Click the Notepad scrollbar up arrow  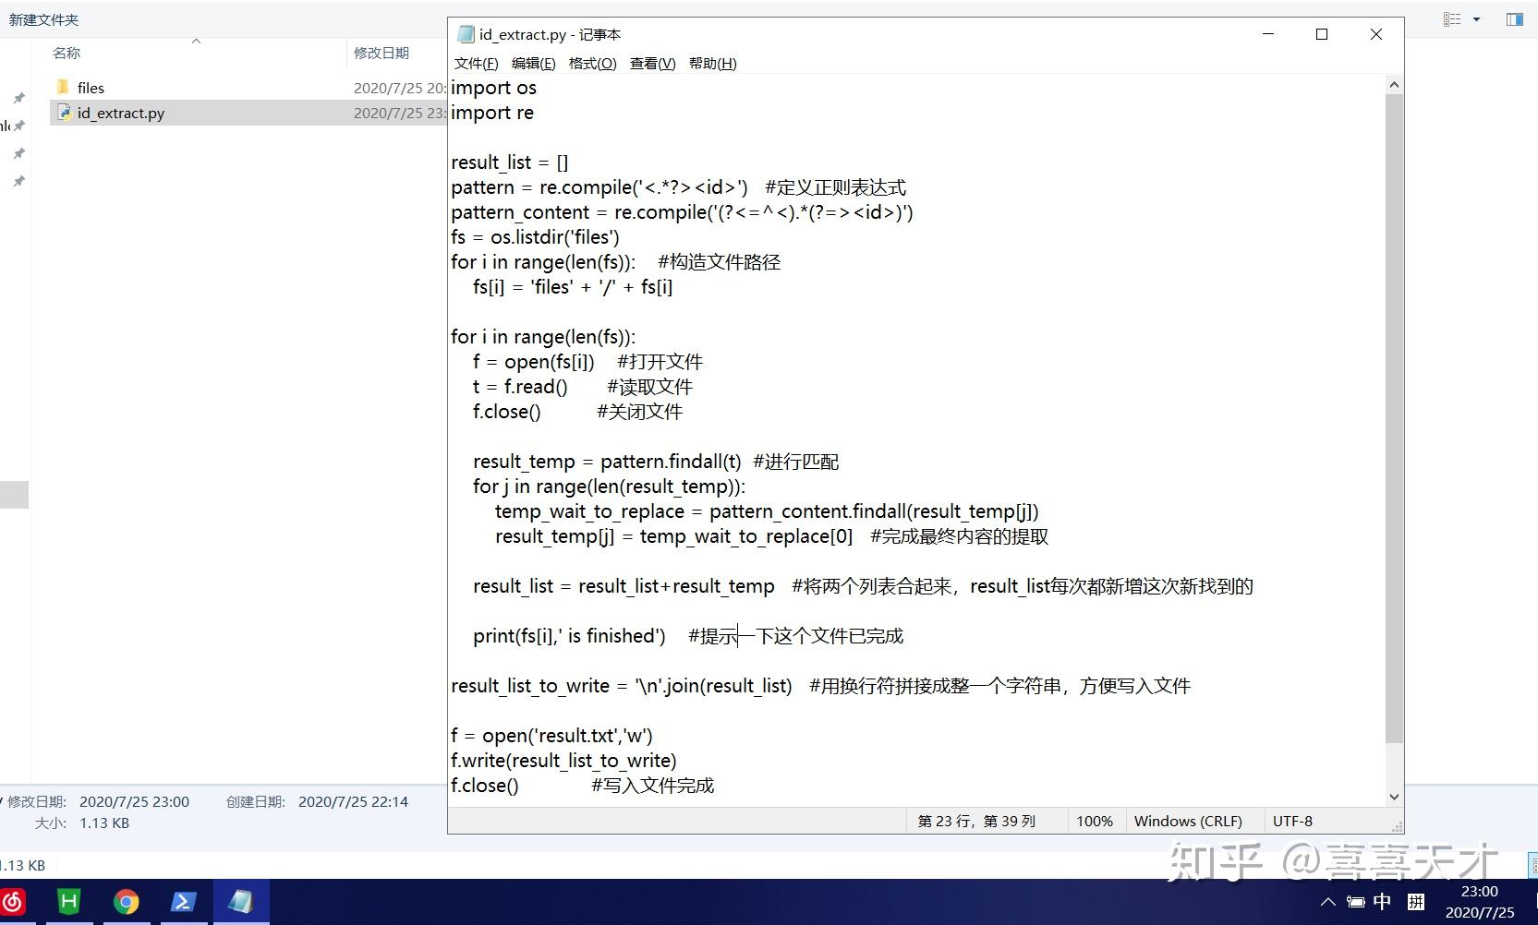pyautogui.click(x=1394, y=85)
